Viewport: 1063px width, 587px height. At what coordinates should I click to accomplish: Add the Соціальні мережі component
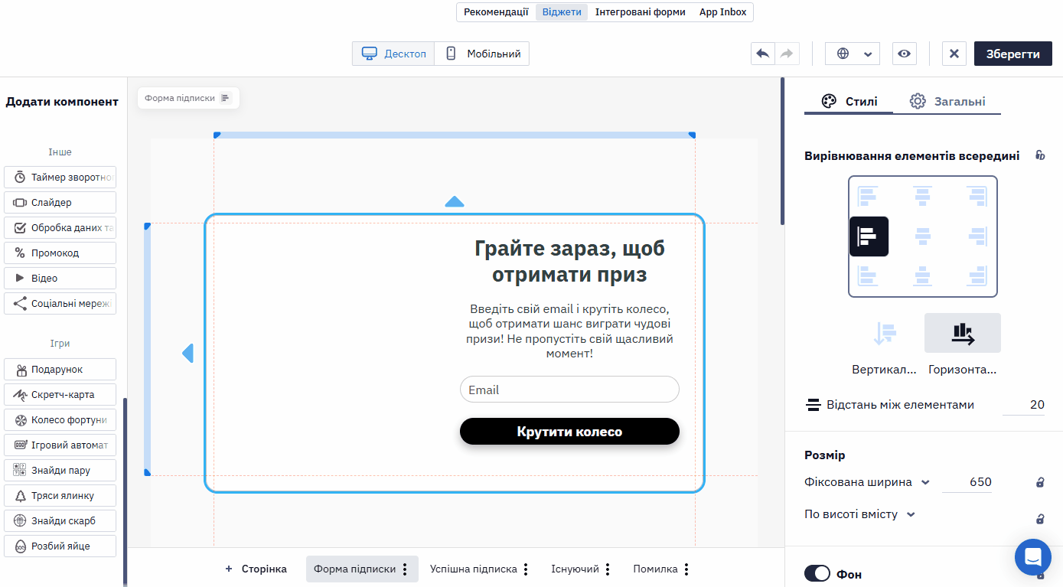click(60, 303)
